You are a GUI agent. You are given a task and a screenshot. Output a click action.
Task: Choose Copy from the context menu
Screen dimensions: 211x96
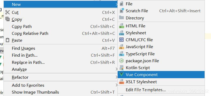(61, 19)
